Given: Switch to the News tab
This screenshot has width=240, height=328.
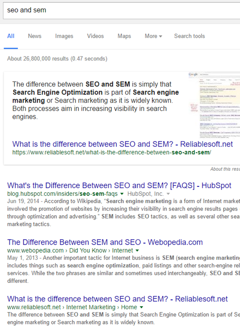Looking at the screenshot, I should (x=35, y=36).
